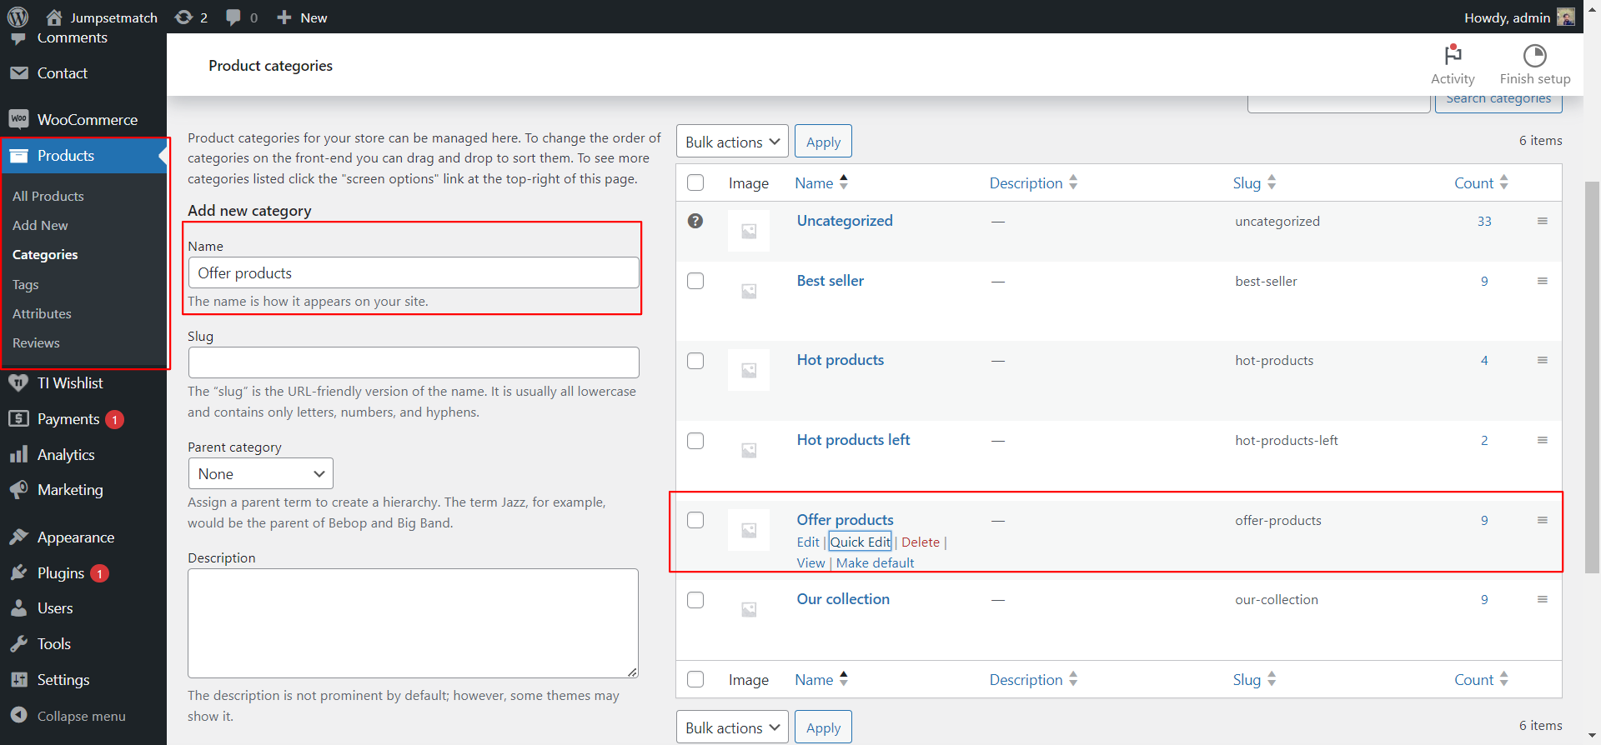
Task: Open the Activity flag icon
Action: [1453, 55]
